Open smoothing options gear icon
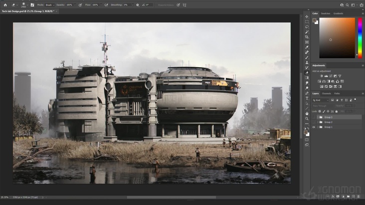 [138, 4]
